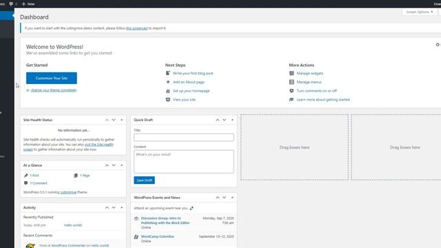
Task: Open the '1 Comment' link
Action: [x=39, y=183]
